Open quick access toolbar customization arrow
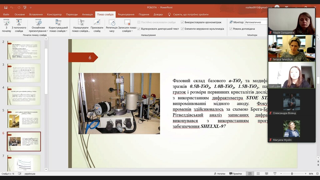The height and width of the screenshot is (180, 320). click(31, 7)
